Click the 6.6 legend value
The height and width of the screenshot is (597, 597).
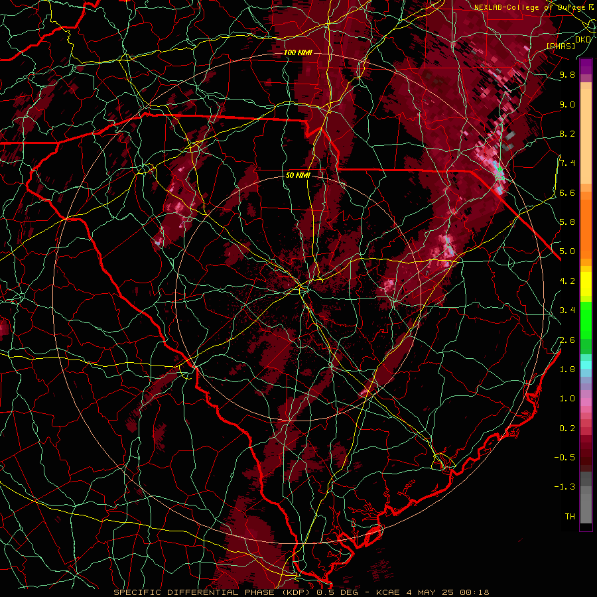pos(567,192)
